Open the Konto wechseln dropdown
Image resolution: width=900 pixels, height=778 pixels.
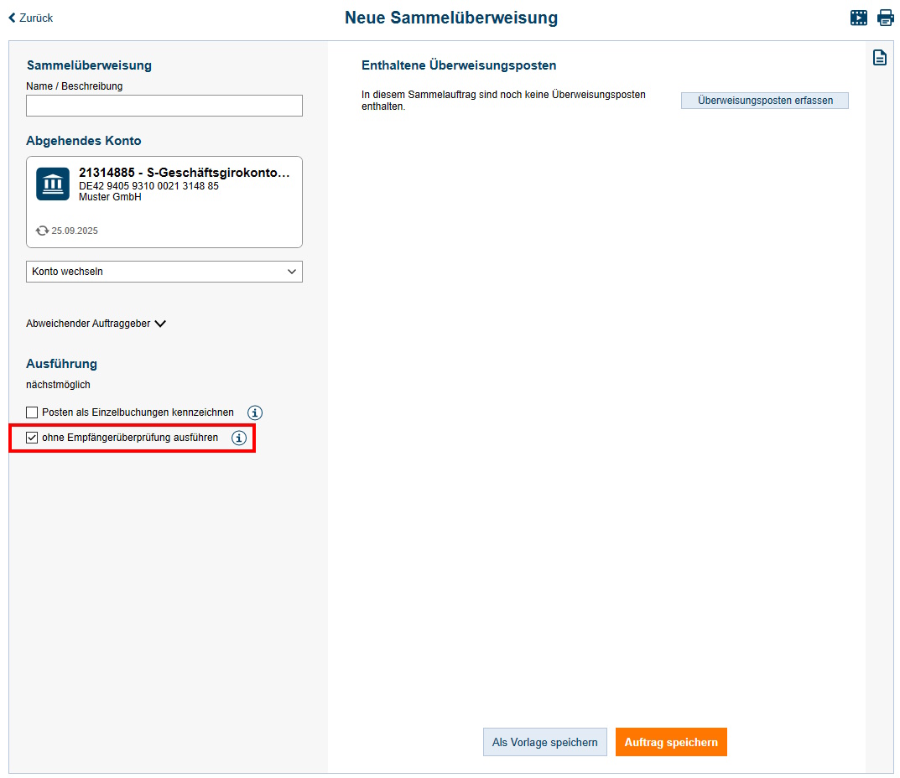click(x=164, y=272)
